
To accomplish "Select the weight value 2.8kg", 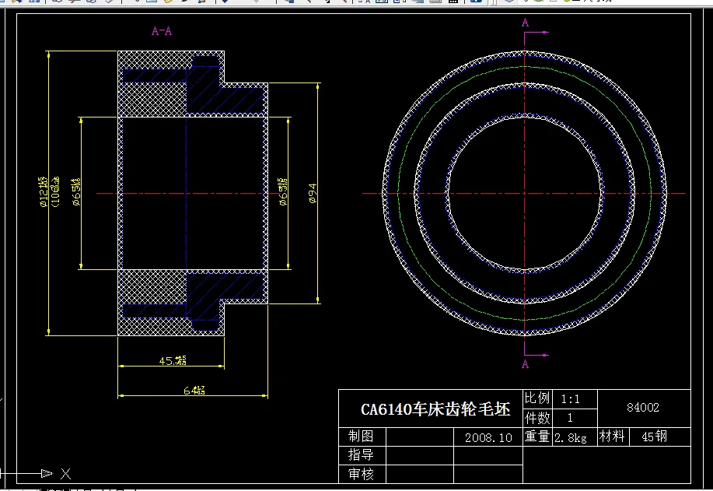I will (570, 438).
